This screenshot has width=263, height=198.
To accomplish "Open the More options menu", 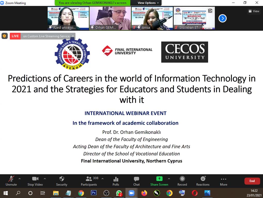I will [224, 181].
